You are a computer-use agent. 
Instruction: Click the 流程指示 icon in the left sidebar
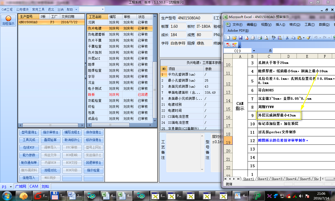point(8,20)
